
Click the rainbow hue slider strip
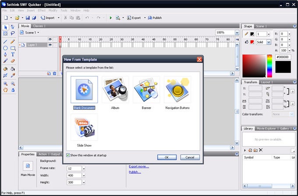pyautogui.click(x=270, y=66)
